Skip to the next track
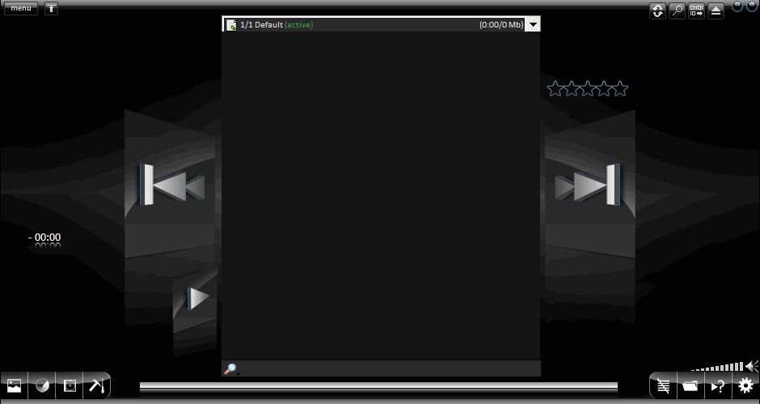This screenshot has height=404, width=760. 588,185
